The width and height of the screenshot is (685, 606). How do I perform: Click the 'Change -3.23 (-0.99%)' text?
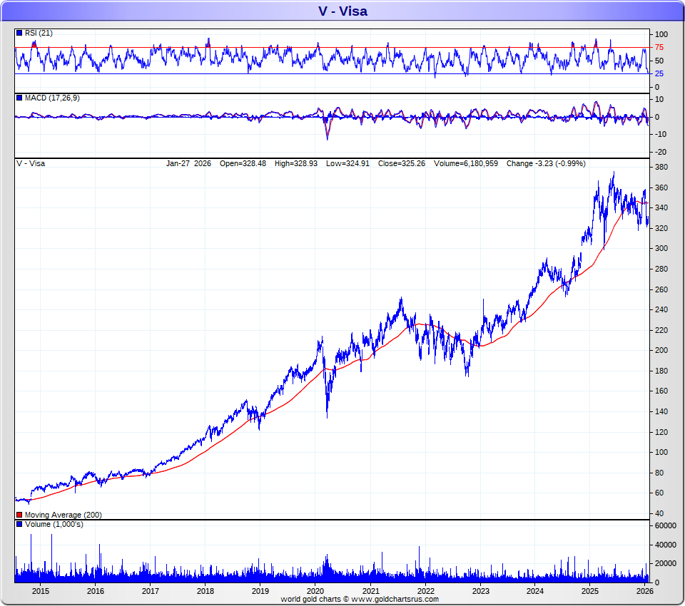546,163
